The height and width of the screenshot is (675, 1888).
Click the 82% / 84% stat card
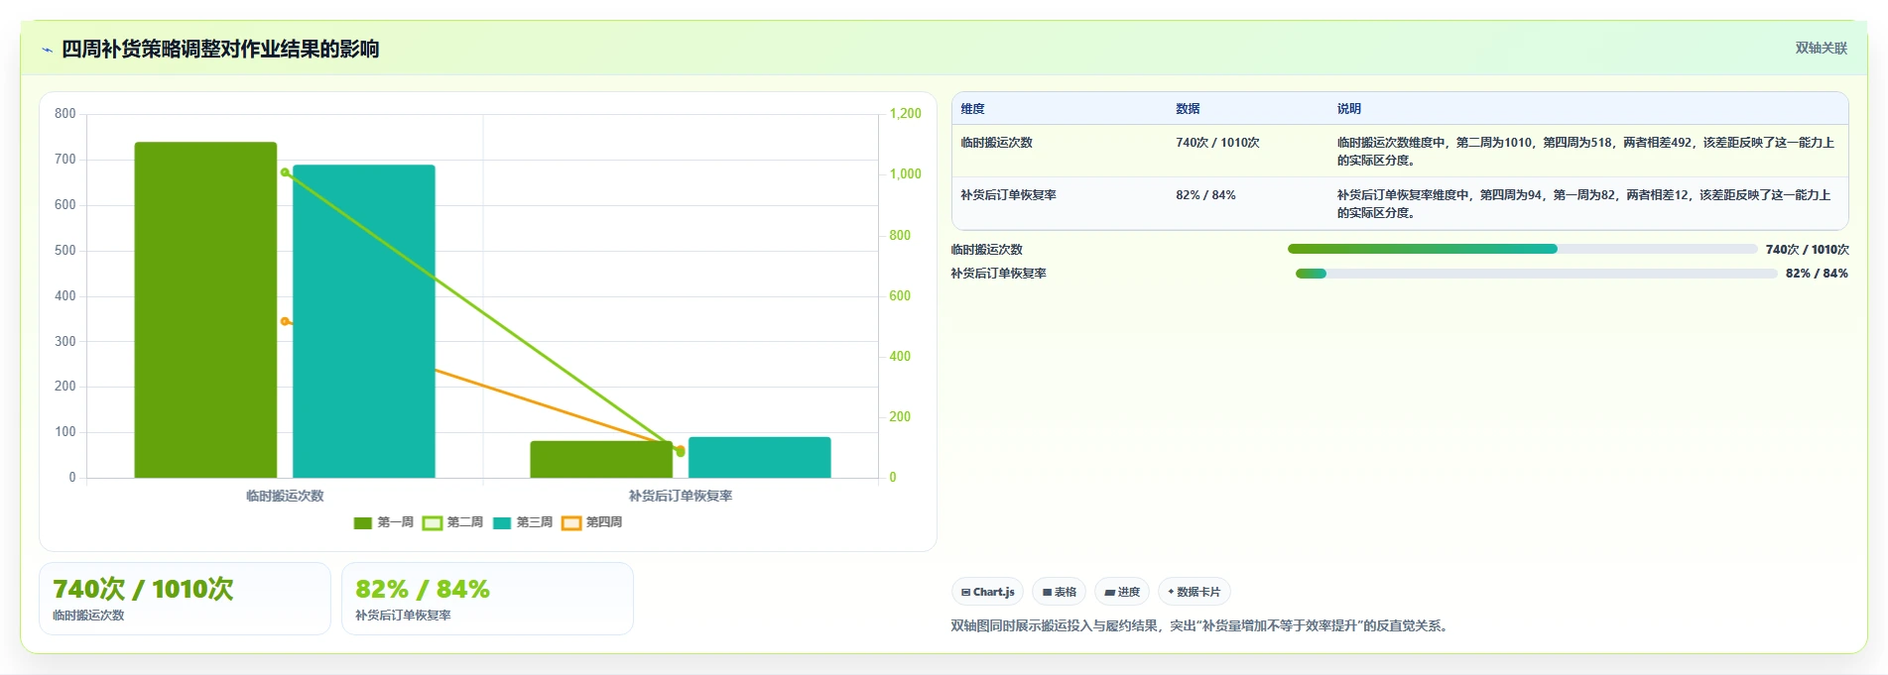(x=487, y=599)
